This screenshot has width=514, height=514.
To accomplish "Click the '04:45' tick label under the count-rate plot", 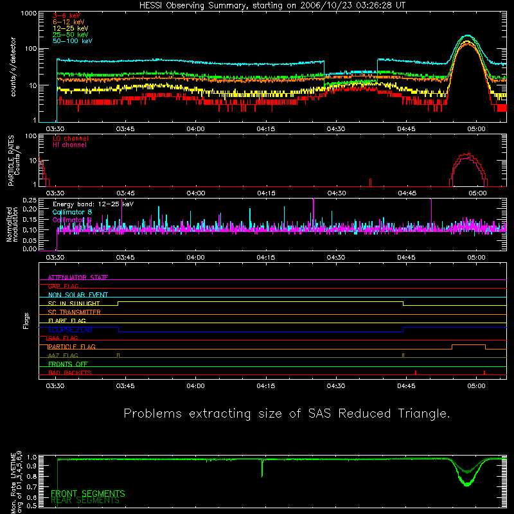I will (x=406, y=129).
